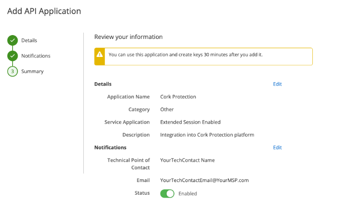This screenshot has height=203, width=345.
Task: Edit the Notifications section
Action: pyautogui.click(x=277, y=148)
